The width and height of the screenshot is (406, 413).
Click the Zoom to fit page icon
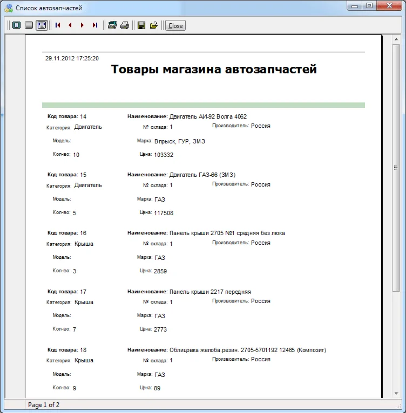point(16,25)
